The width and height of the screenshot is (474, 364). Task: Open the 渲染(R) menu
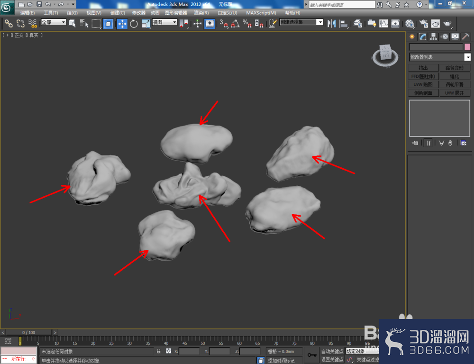point(201,13)
